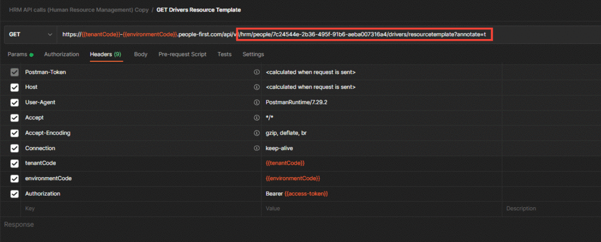Toggle the Postman-Token header checkbox
601x242 pixels.
tap(14, 72)
